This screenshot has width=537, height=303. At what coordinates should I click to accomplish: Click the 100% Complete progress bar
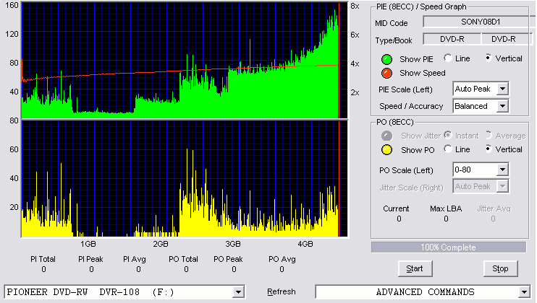(448, 247)
